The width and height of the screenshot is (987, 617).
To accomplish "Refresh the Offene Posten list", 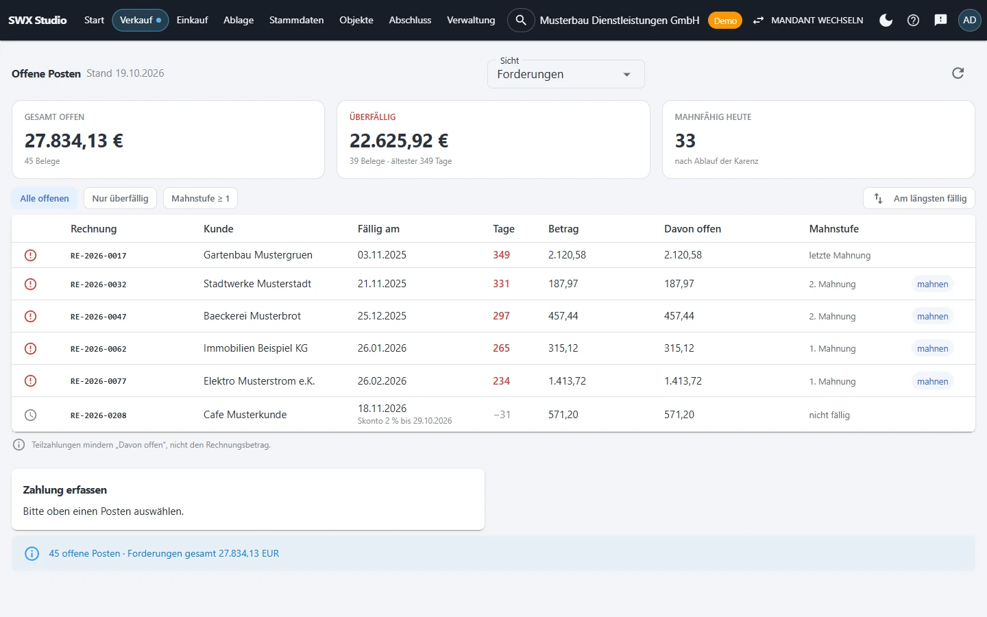I will [958, 73].
